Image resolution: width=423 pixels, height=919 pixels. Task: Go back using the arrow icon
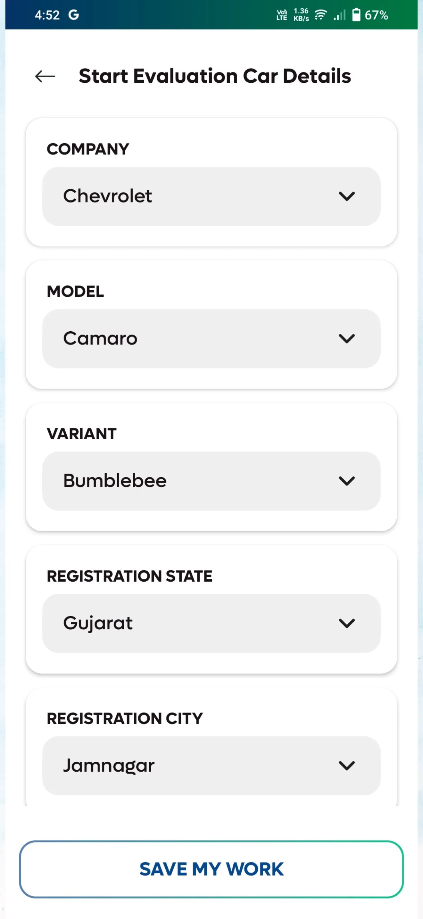[x=45, y=76]
